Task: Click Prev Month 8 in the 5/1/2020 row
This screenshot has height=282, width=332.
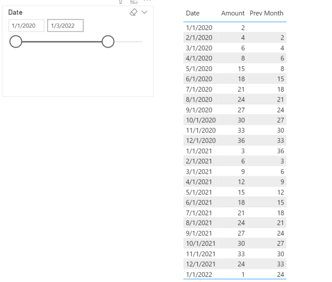Action: tap(282, 69)
